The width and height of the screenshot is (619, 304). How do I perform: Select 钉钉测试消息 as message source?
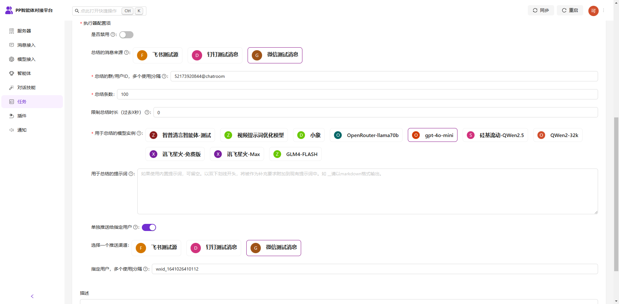[215, 55]
